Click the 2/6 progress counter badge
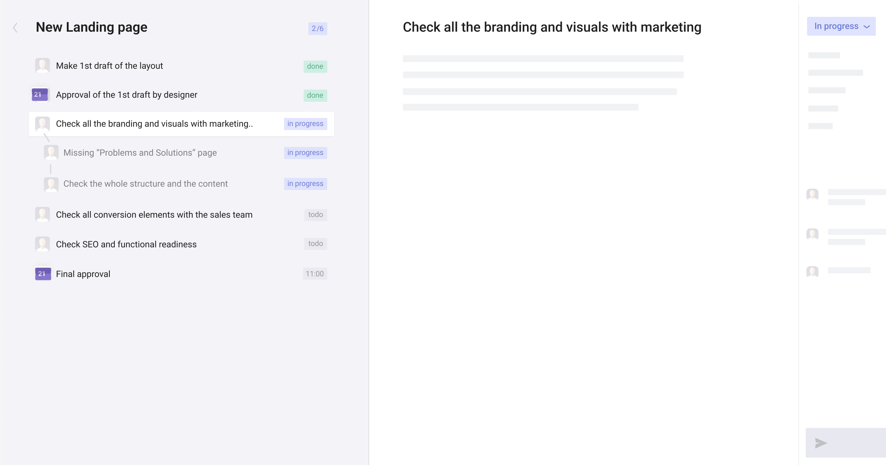The width and height of the screenshot is (886, 465). click(317, 29)
